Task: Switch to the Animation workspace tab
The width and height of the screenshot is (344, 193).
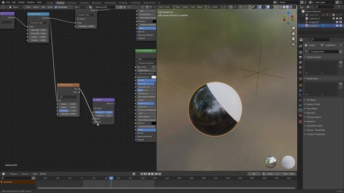Action: tap(72, 3)
